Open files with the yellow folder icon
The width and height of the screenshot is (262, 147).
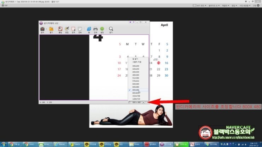(x=51, y=29)
